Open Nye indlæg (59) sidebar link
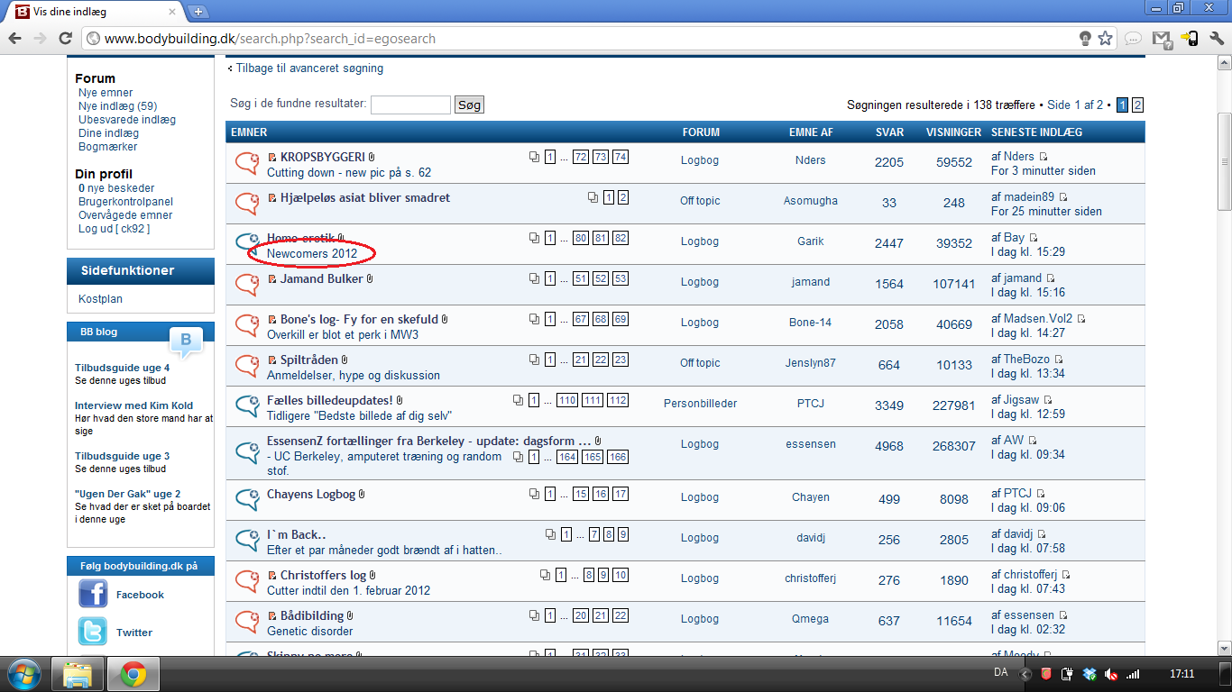 point(117,106)
